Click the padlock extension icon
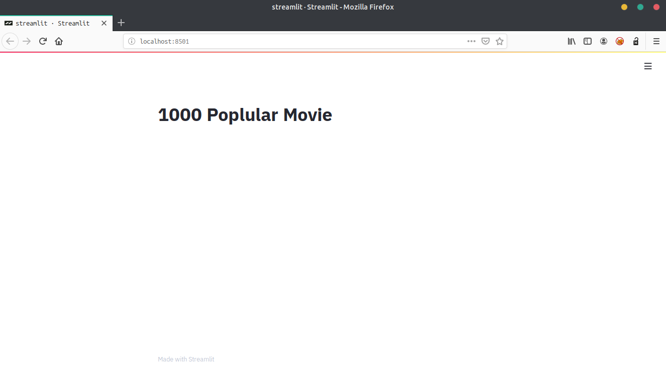The height and width of the screenshot is (368, 666). (636, 41)
